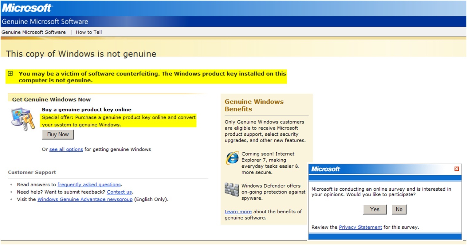Follow the Contact us link
Screen dimensions: 467x245
point(119,192)
